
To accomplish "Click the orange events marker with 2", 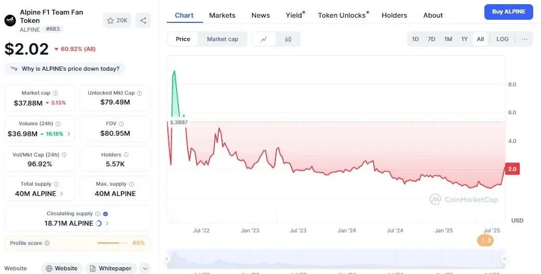I will (x=485, y=241).
